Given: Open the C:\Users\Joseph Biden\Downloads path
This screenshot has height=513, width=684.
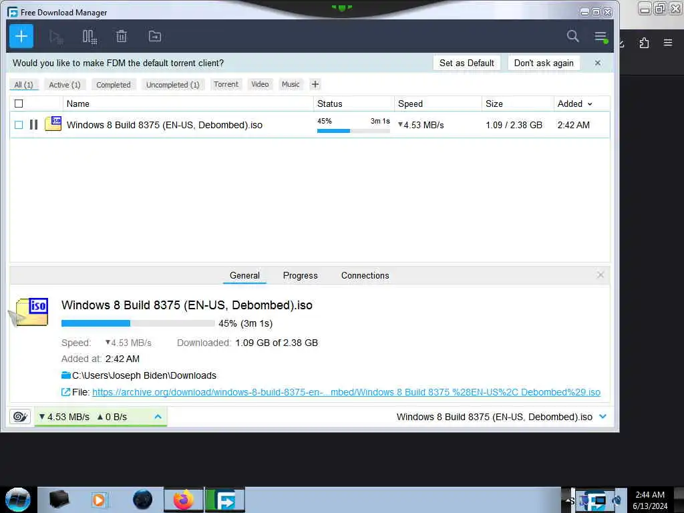Looking at the screenshot, I should tap(144, 375).
